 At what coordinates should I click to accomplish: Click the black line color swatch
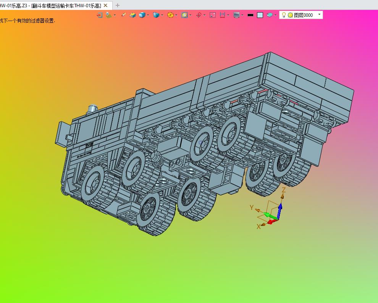coord(250,15)
